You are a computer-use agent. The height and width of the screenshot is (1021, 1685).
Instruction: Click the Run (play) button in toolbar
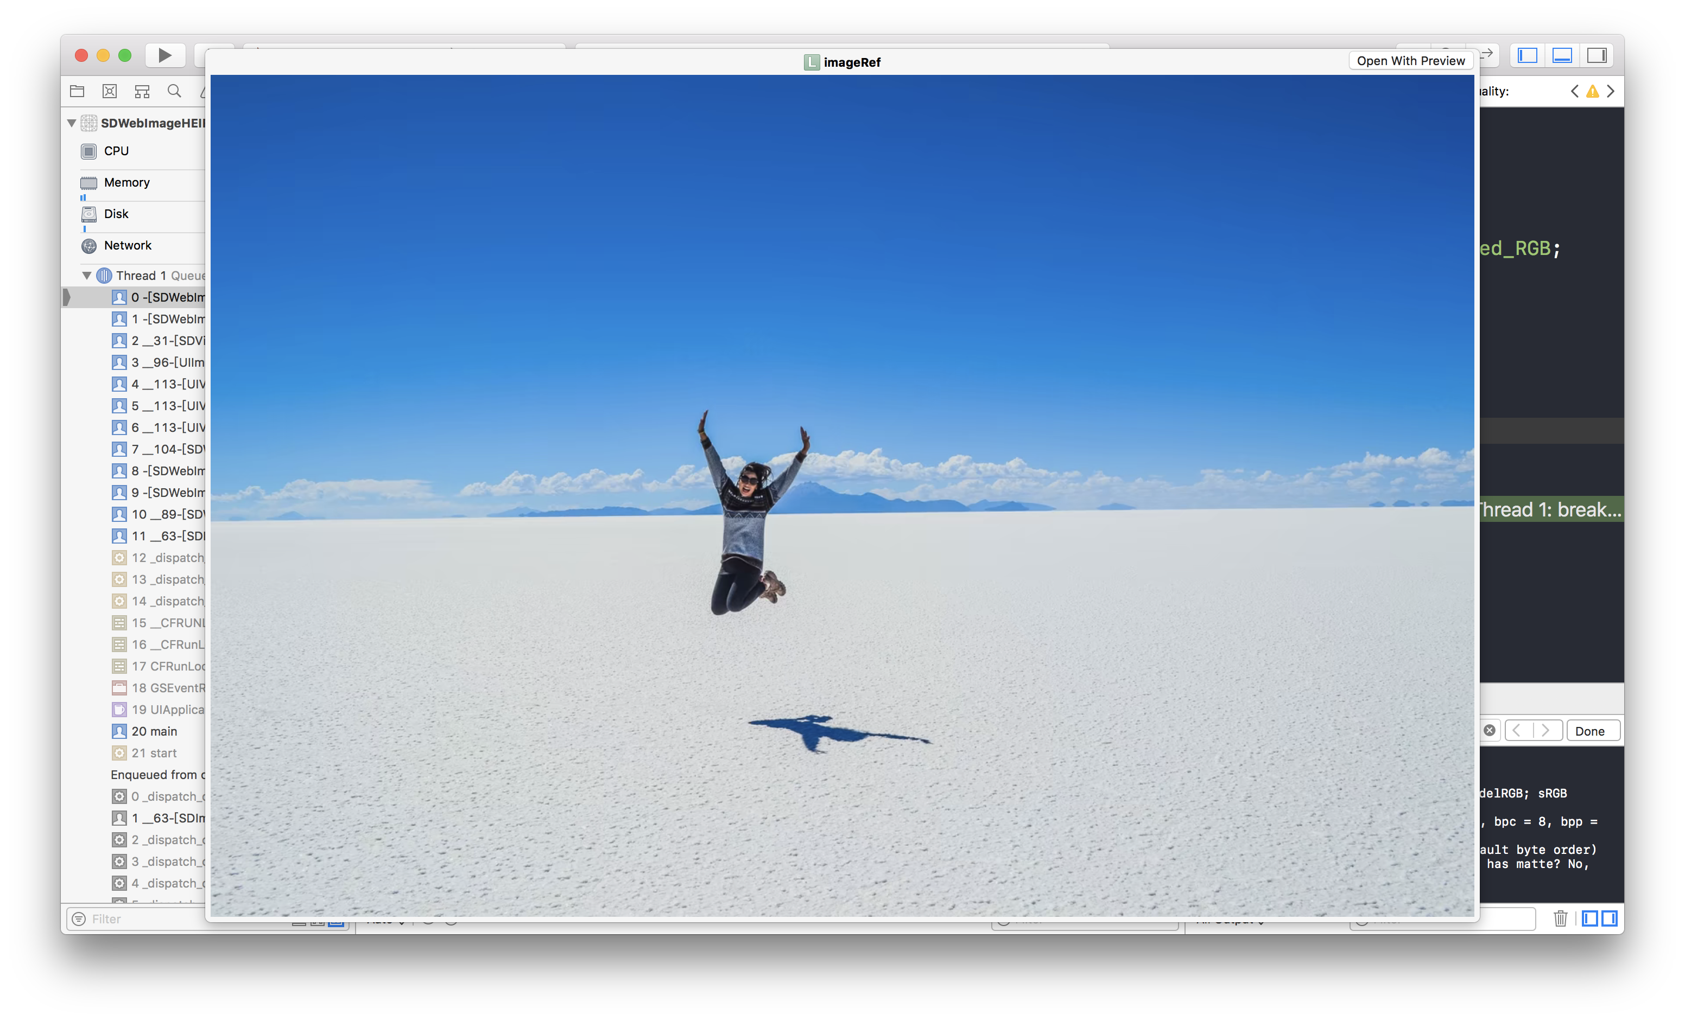point(165,55)
